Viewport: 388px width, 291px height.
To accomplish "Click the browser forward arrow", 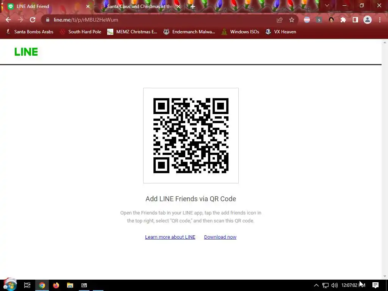I will pyautogui.click(x=20, y=20).
